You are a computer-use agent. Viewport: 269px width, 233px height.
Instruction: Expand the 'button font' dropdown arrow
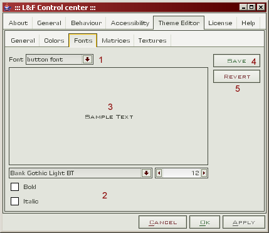point(87,60)
